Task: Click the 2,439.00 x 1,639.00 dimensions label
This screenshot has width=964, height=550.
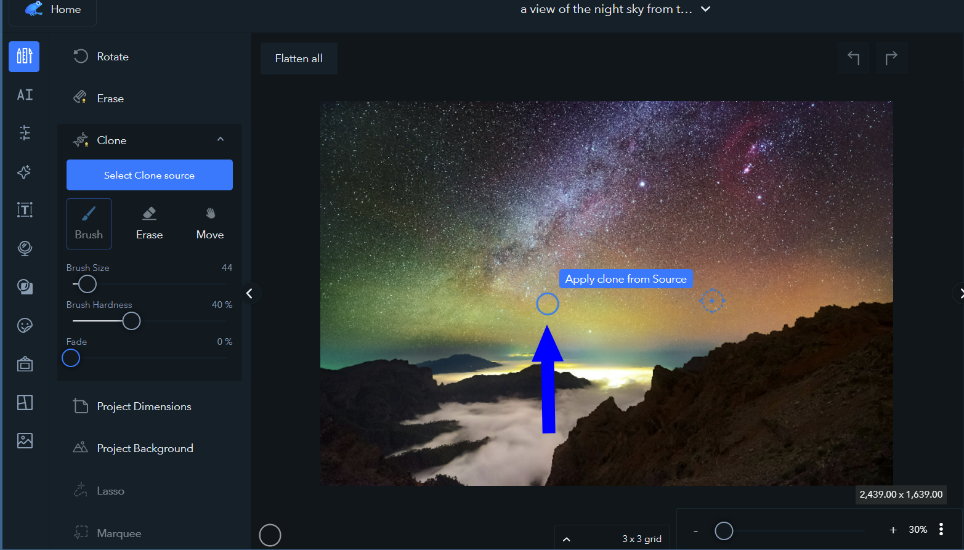Action: coord(901,495)
